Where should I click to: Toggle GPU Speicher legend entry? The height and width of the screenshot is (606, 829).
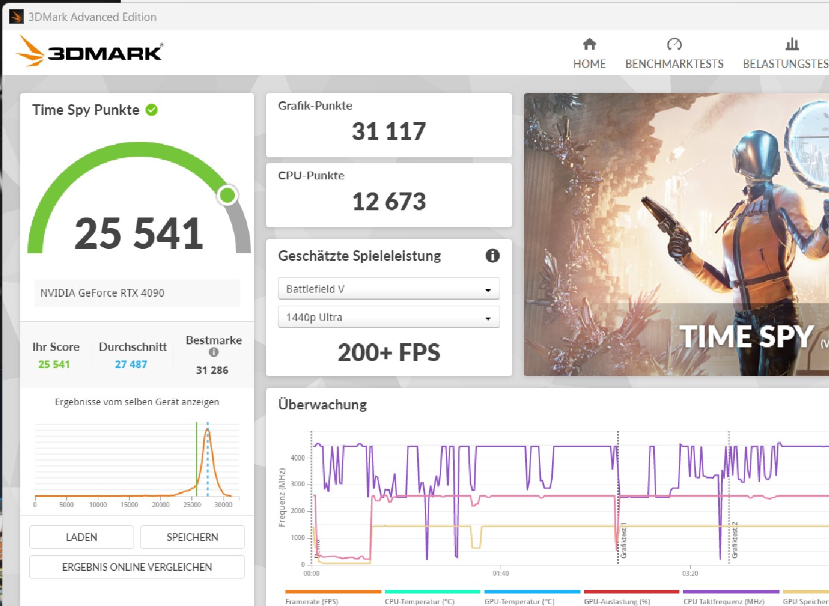click(x=806, y=598)
